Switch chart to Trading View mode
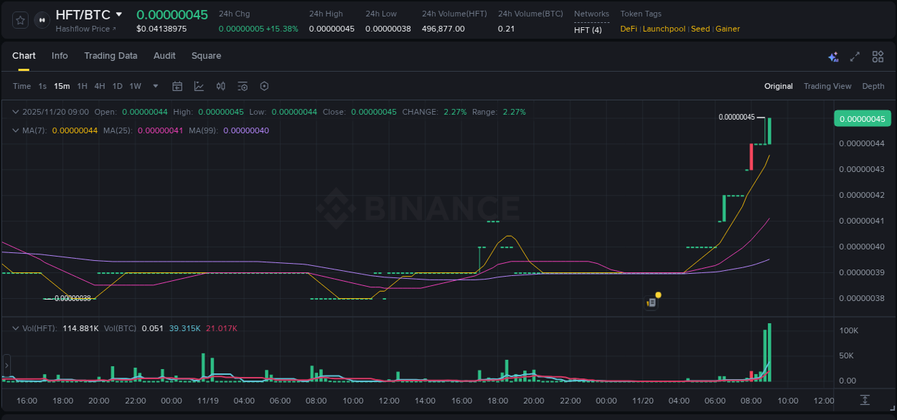The image size is (897, 420). [827, 86]
